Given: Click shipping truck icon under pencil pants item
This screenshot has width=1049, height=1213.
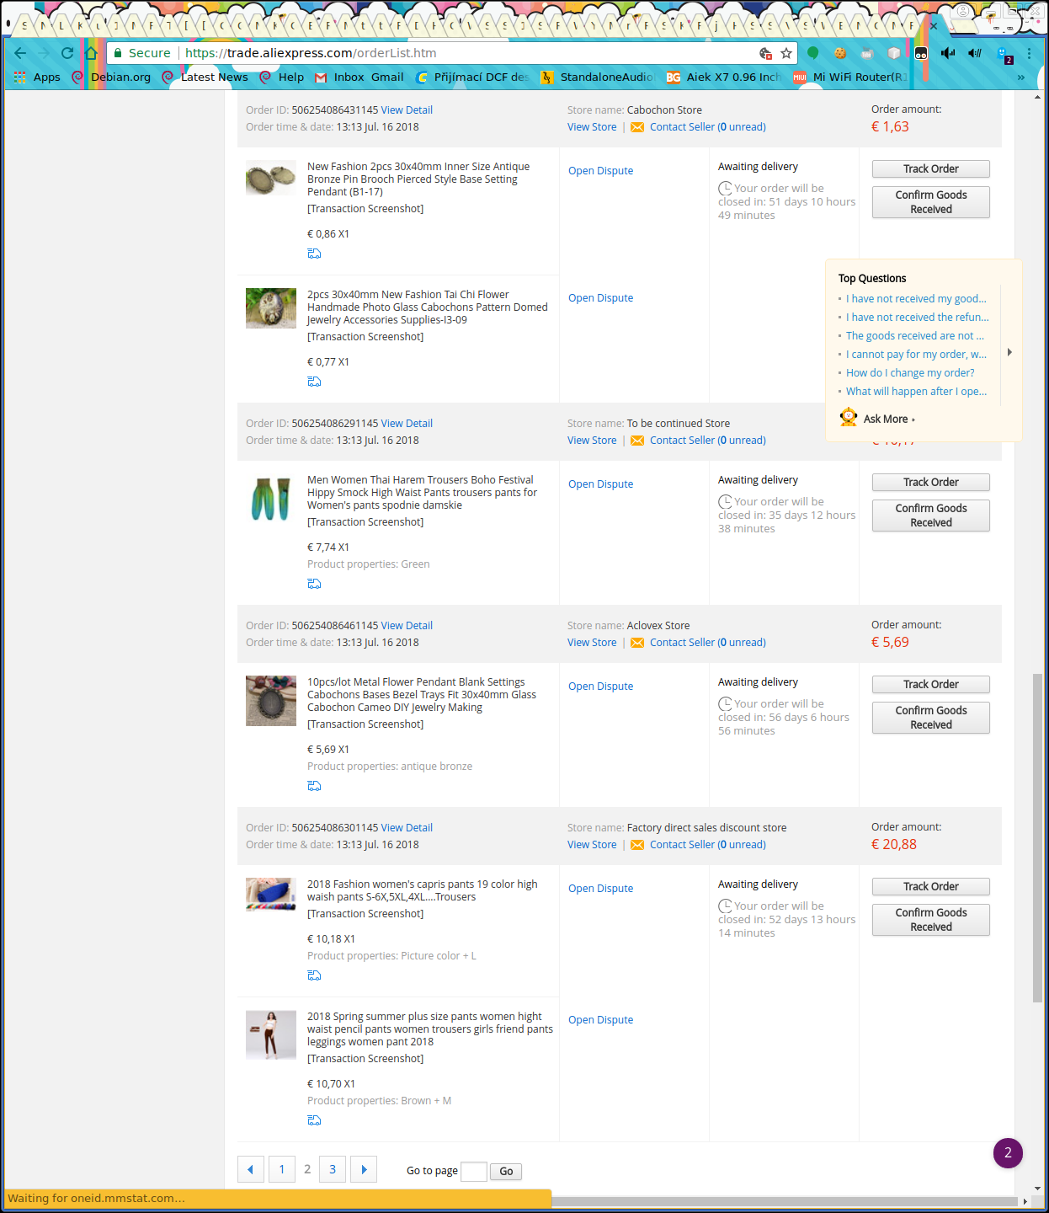Looking at the screenshot, I should 314,1120.
